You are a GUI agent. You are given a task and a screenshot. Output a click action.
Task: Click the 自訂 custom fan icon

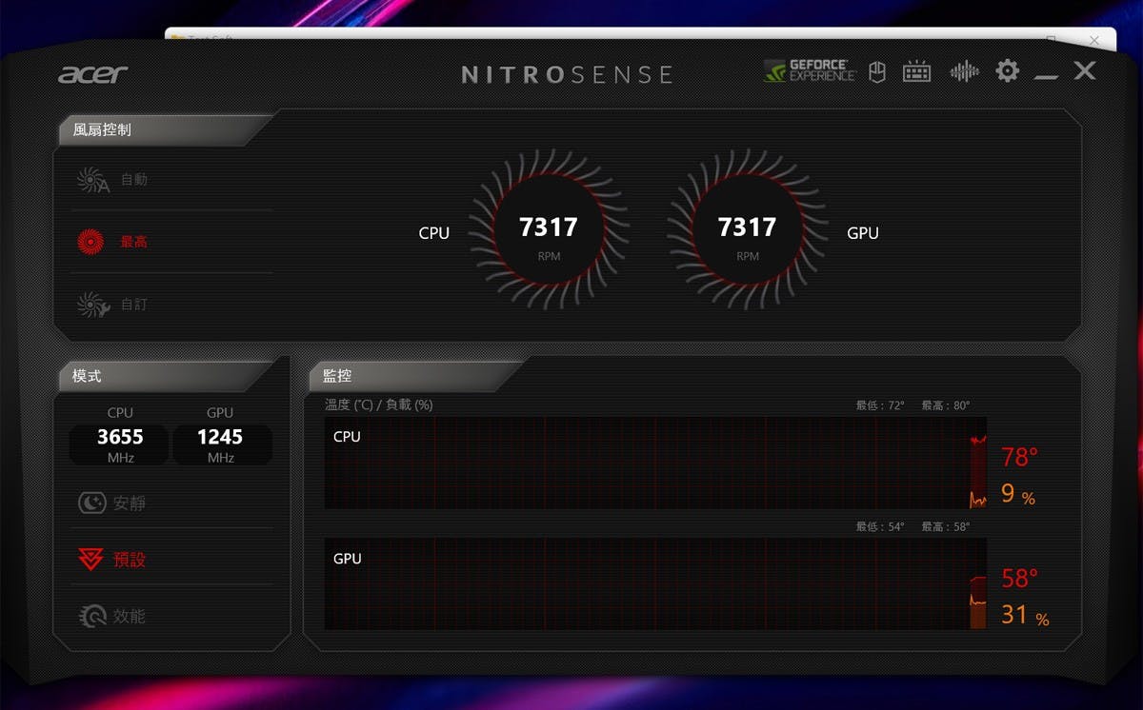click(92, 305)
